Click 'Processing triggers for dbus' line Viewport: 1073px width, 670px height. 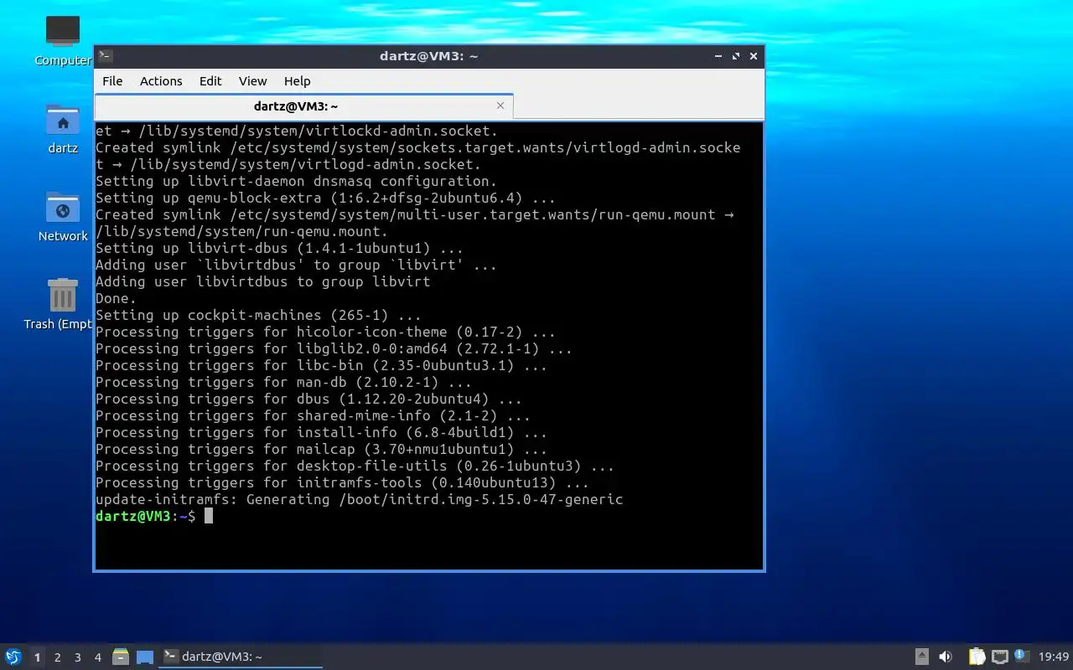[x=308, y=399]
